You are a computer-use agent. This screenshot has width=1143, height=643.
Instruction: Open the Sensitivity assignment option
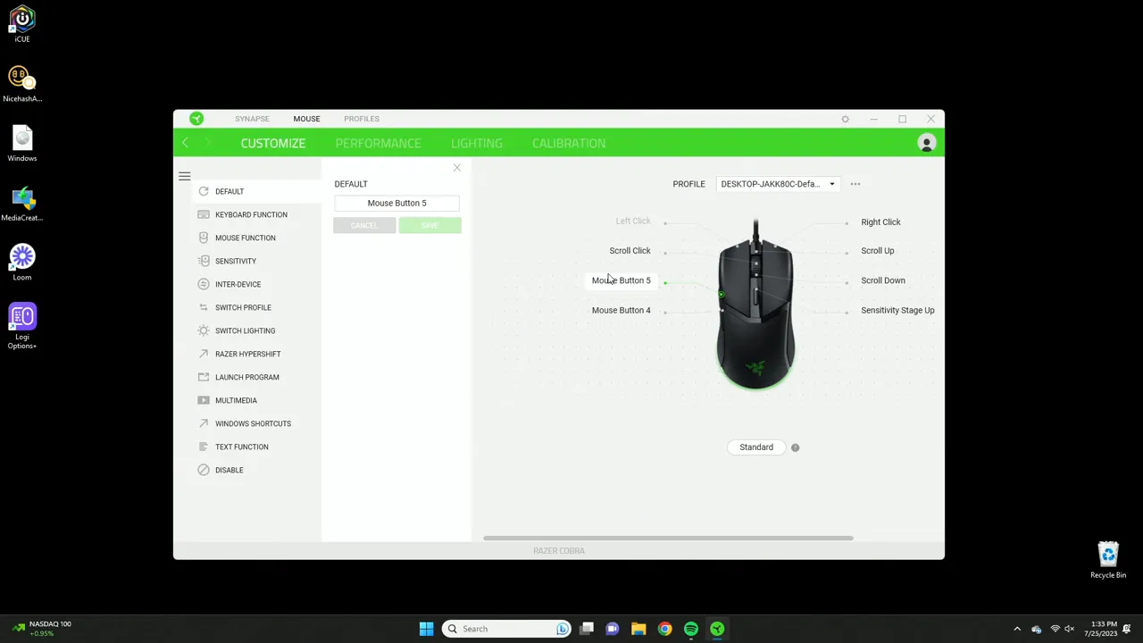(x=204, y=261)
